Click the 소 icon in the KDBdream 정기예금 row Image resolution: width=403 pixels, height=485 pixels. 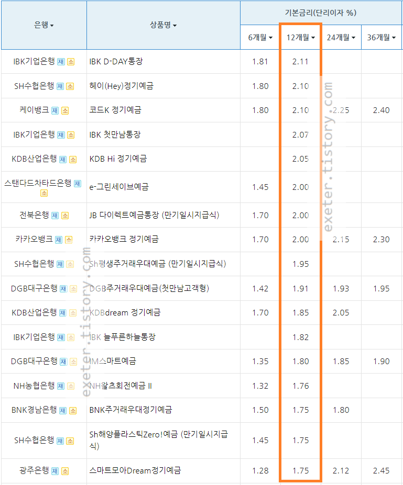(73, 313)
